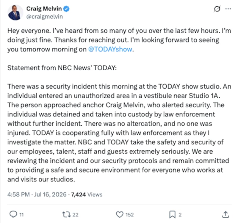Click the like count 152
The image size is (238, 223).
click(129, 215)
